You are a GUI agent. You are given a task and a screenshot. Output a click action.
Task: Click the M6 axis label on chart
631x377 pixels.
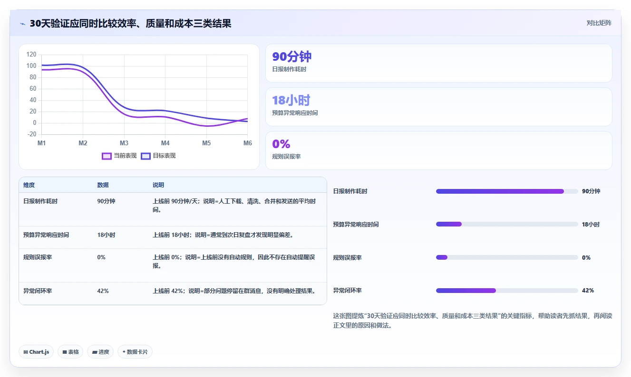[x=248, y=143]
